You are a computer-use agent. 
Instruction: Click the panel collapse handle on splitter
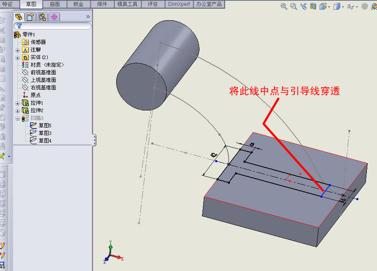[x=95, y=140]
